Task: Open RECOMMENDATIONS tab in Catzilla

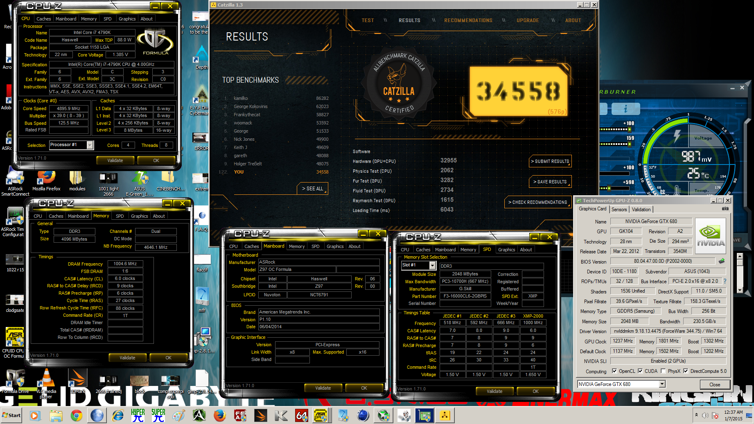Action: click(x=468, y=20)
